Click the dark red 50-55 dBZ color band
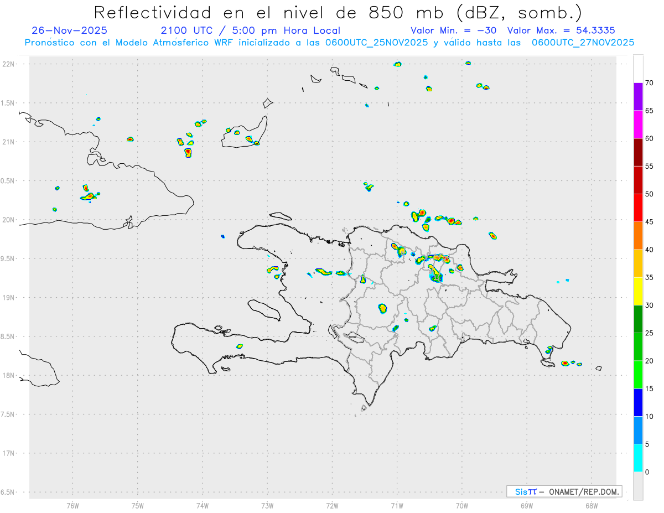This screenshot has width=664, height=513. tap(638, 180)
